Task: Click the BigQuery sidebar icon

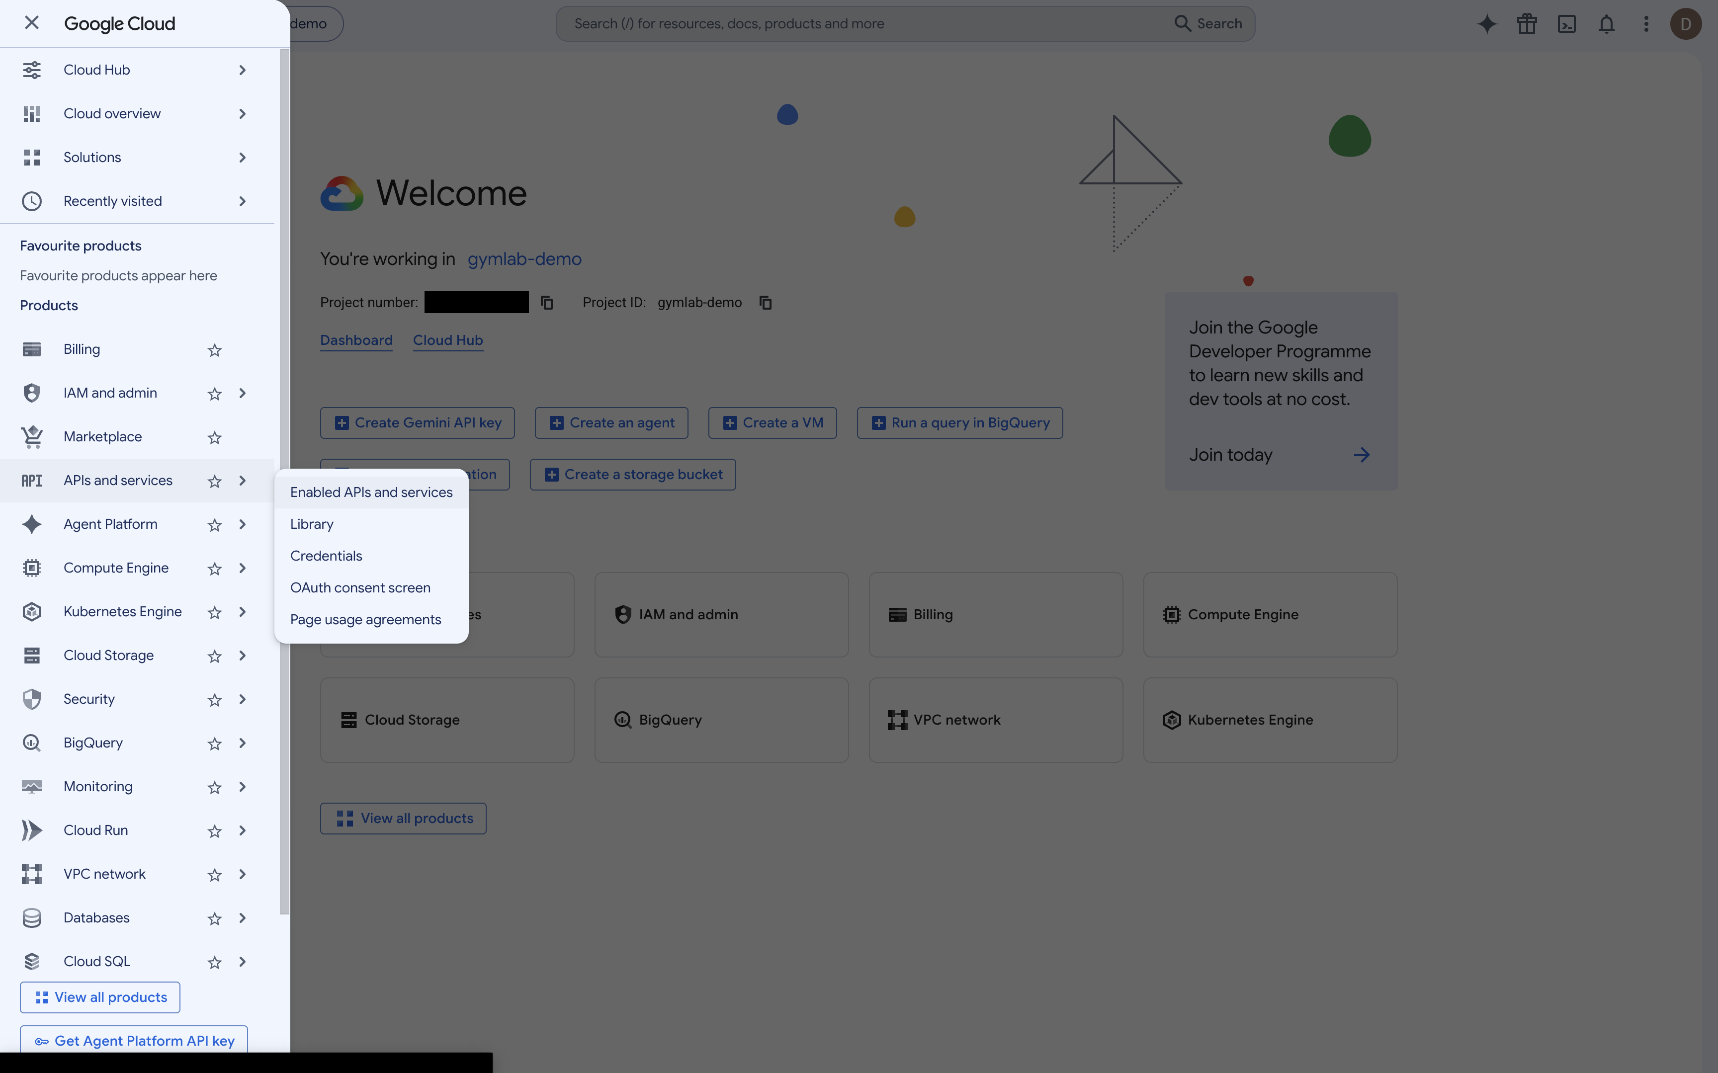Action: click(x=31, y=743)
